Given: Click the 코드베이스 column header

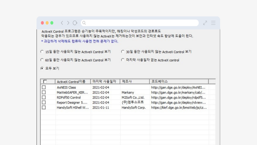Looking at the screenshot, I should (179, 82).
